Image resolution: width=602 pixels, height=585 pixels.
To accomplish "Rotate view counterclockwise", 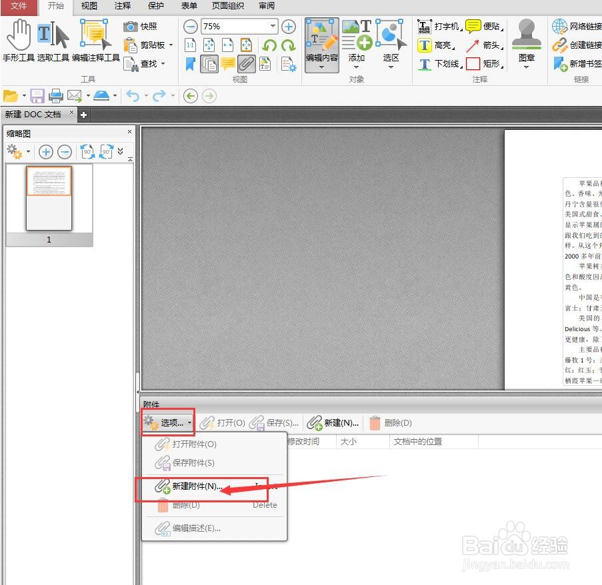I will pos(269,45).
